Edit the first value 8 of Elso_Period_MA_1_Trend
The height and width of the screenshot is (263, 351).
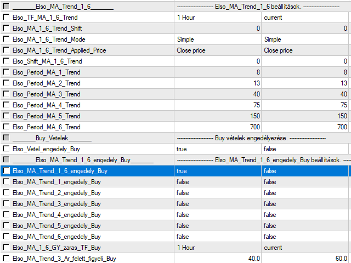click(x=218, y=72)
